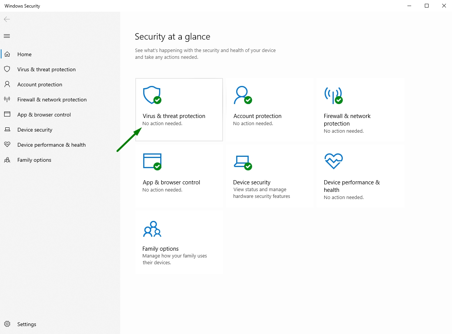
Task: Close the Windows Security window
Action: point(444,6)
